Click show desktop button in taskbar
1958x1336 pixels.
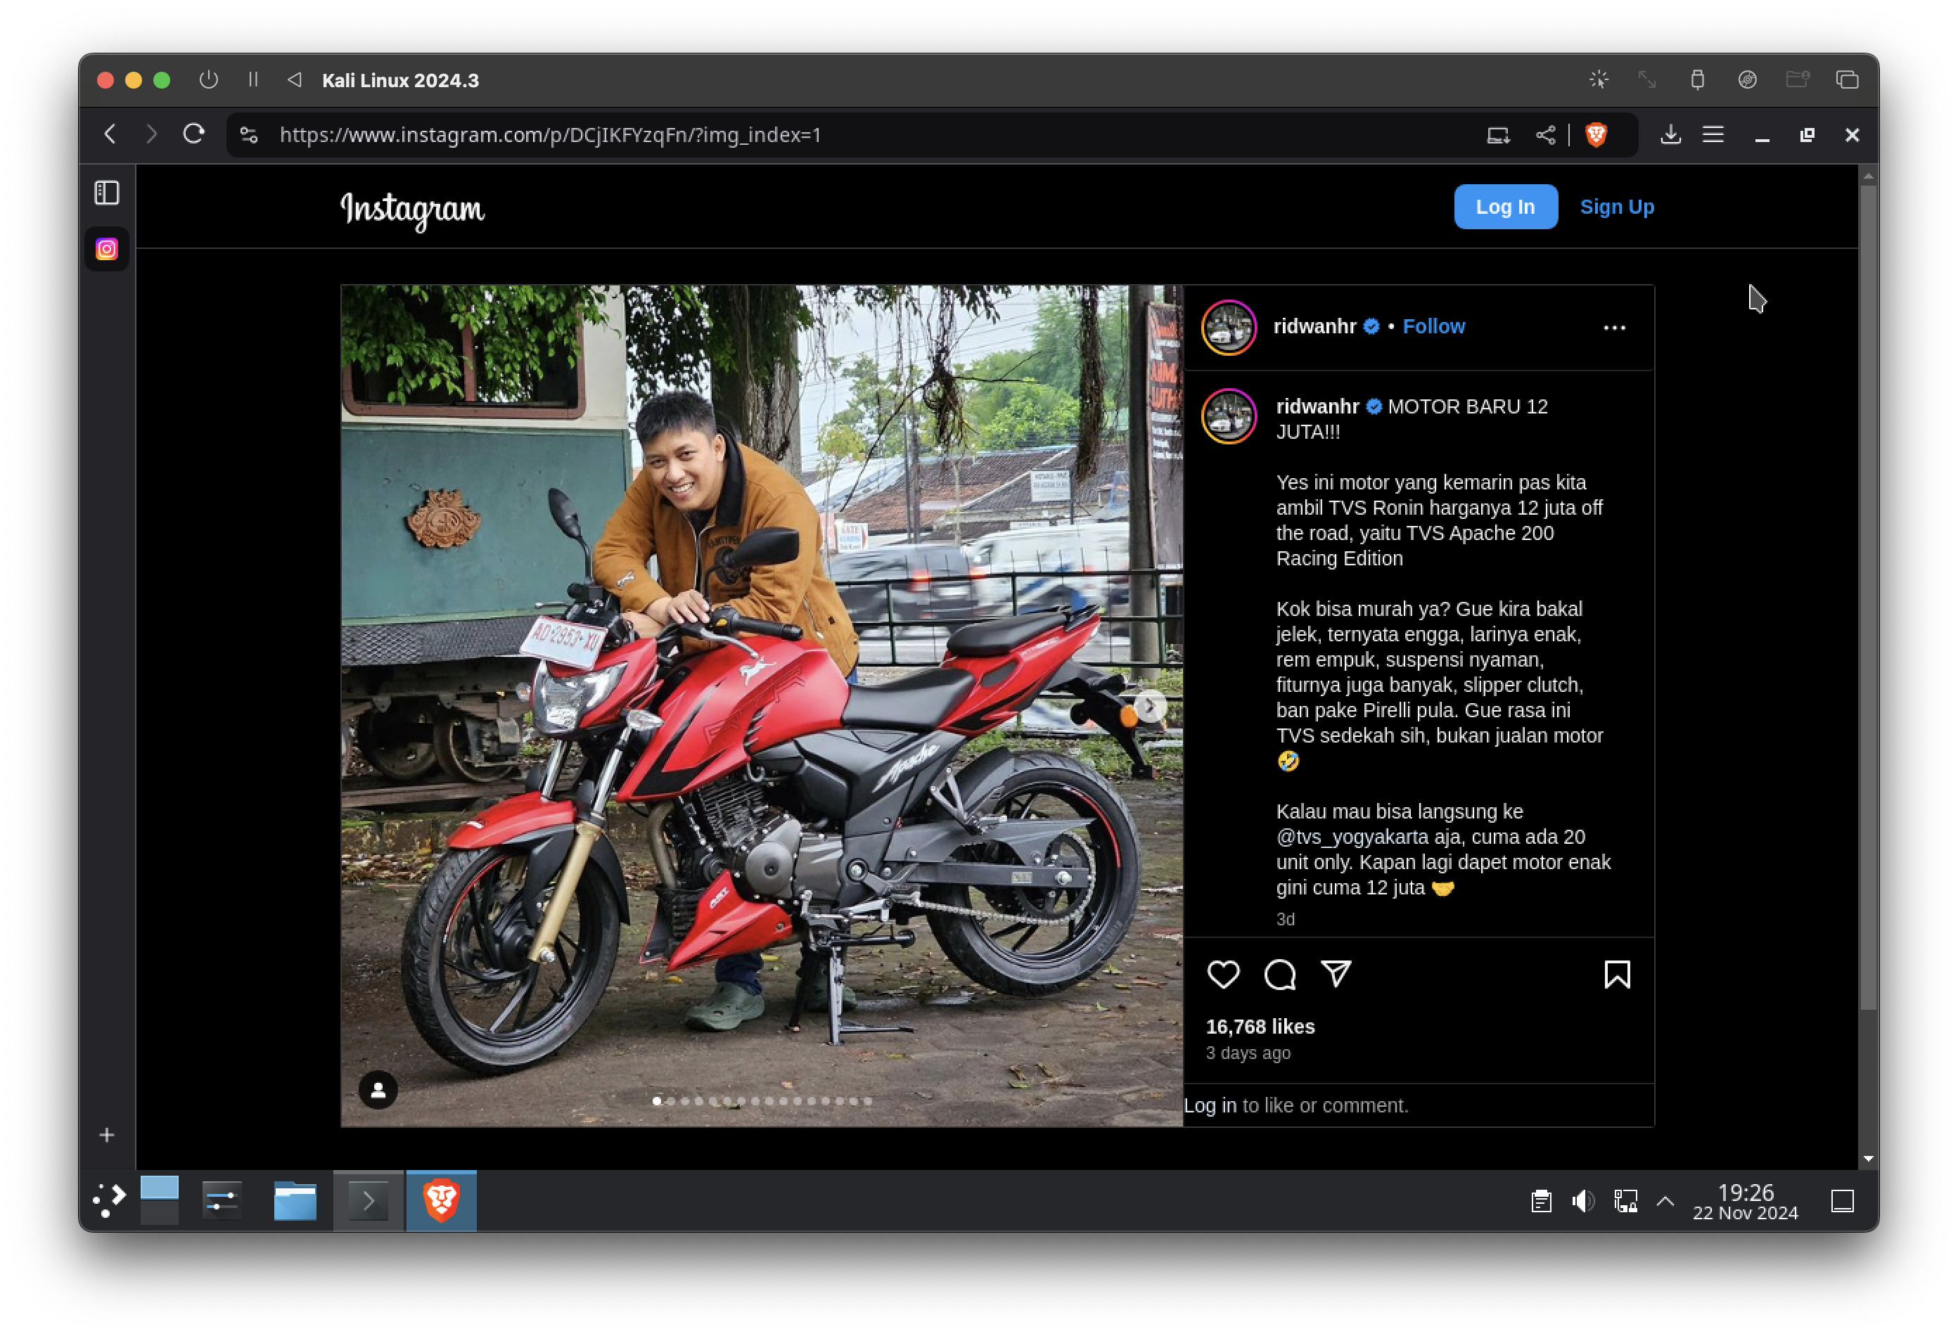coord(1843,1200)
